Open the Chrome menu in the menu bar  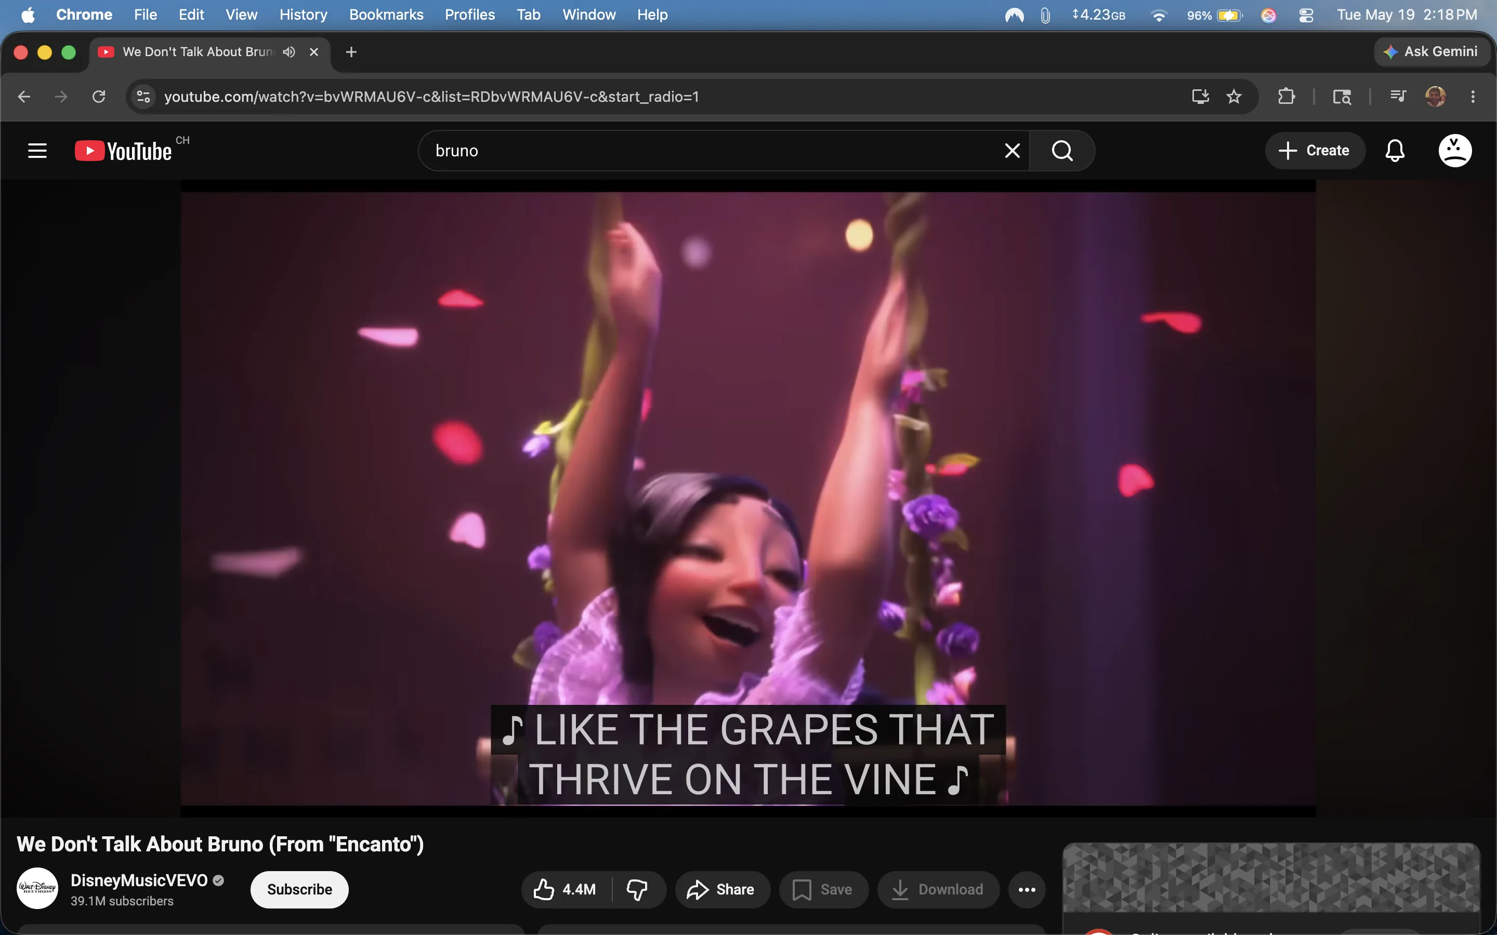coord(84,15)
